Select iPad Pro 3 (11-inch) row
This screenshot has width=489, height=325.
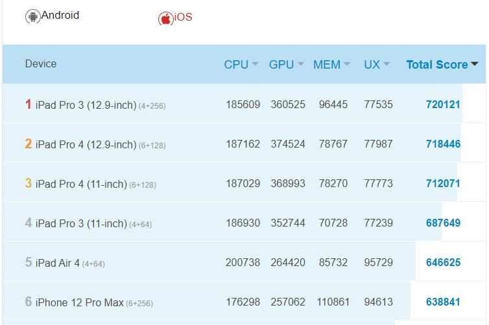81,223
